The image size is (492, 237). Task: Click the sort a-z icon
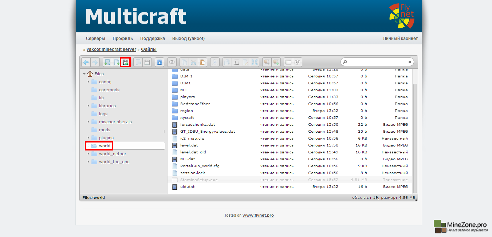coord(298,63)
